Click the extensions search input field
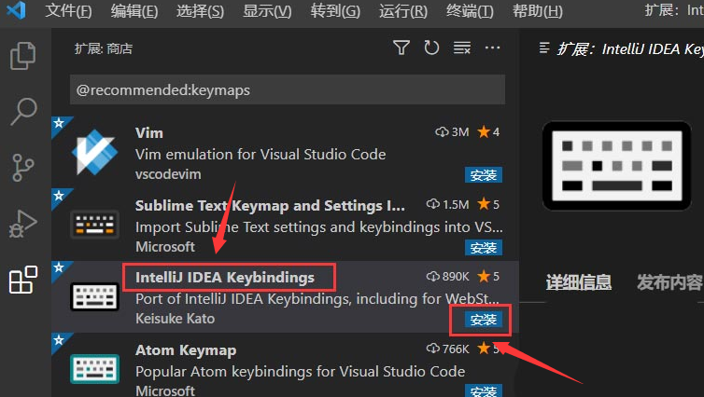Screen dimensions: 704x397 click(287, 90)
